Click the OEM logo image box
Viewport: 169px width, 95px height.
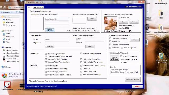click(x=37, y=23)
